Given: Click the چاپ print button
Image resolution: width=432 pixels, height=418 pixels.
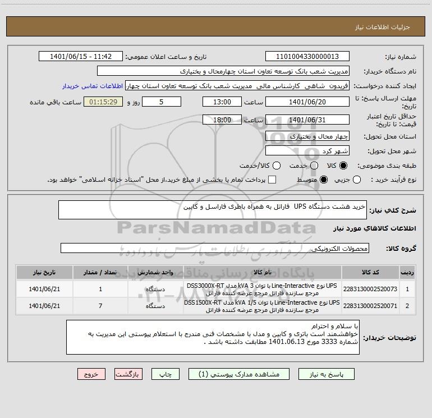Looking at the screenshot, I should click(166, 374).
